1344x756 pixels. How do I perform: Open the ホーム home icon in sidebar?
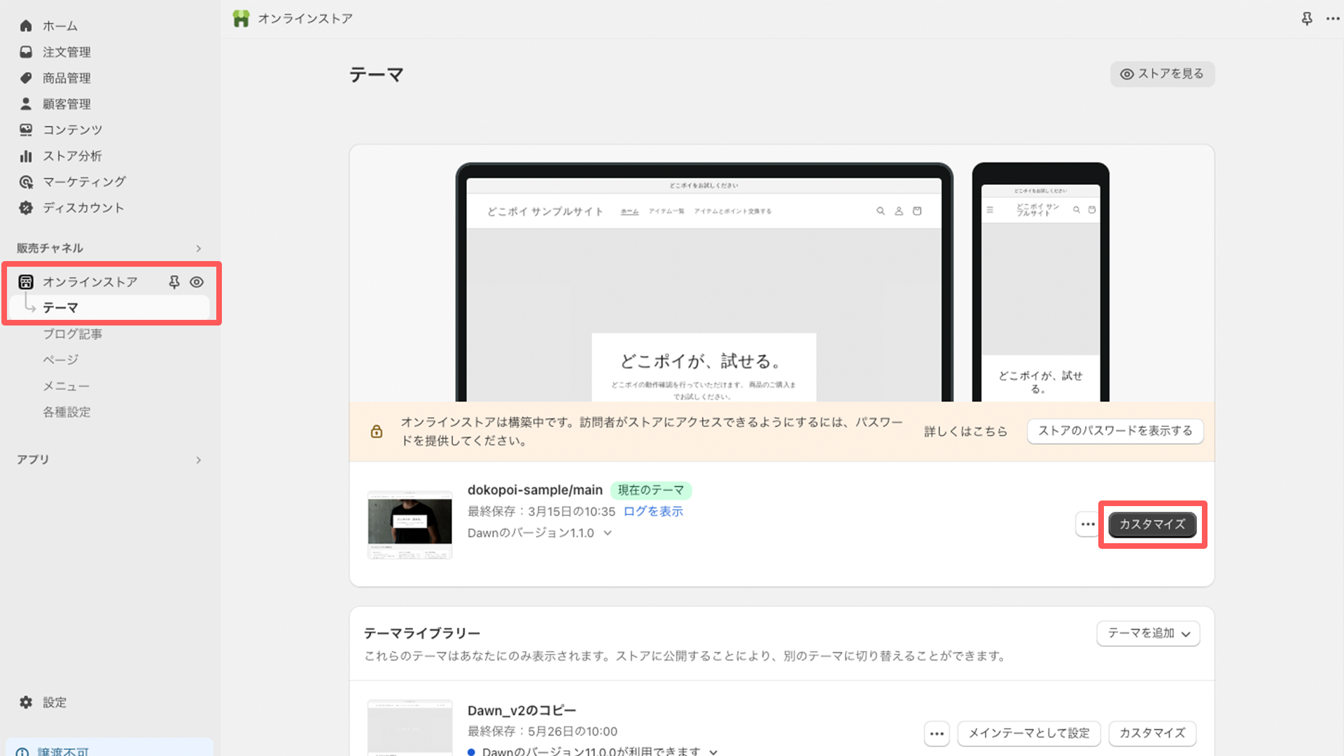(x=26, y=26)
